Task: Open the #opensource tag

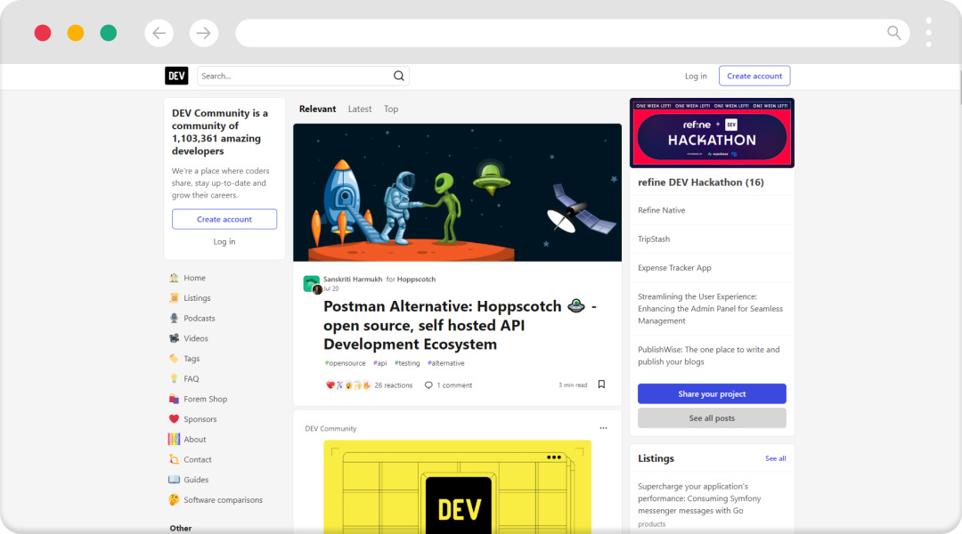Action: [345, 363]
